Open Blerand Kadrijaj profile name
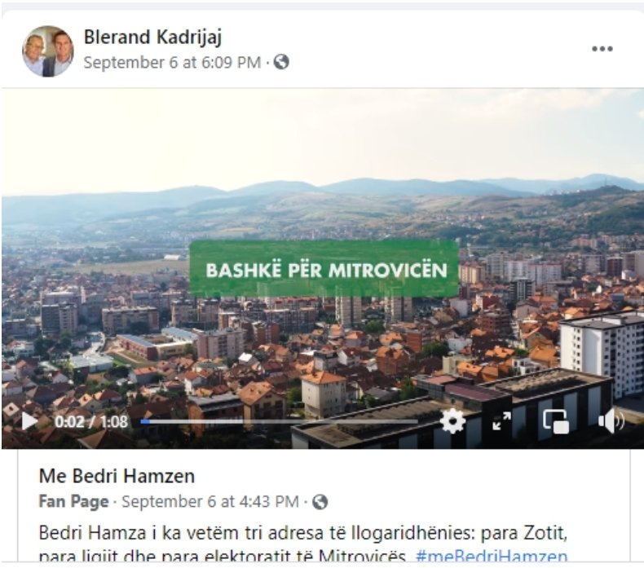This screenshot has height=568, width=644. point(152,37)
